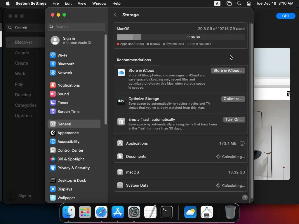
Task: Select Updates in App Store sidebar
Action: 25,116
